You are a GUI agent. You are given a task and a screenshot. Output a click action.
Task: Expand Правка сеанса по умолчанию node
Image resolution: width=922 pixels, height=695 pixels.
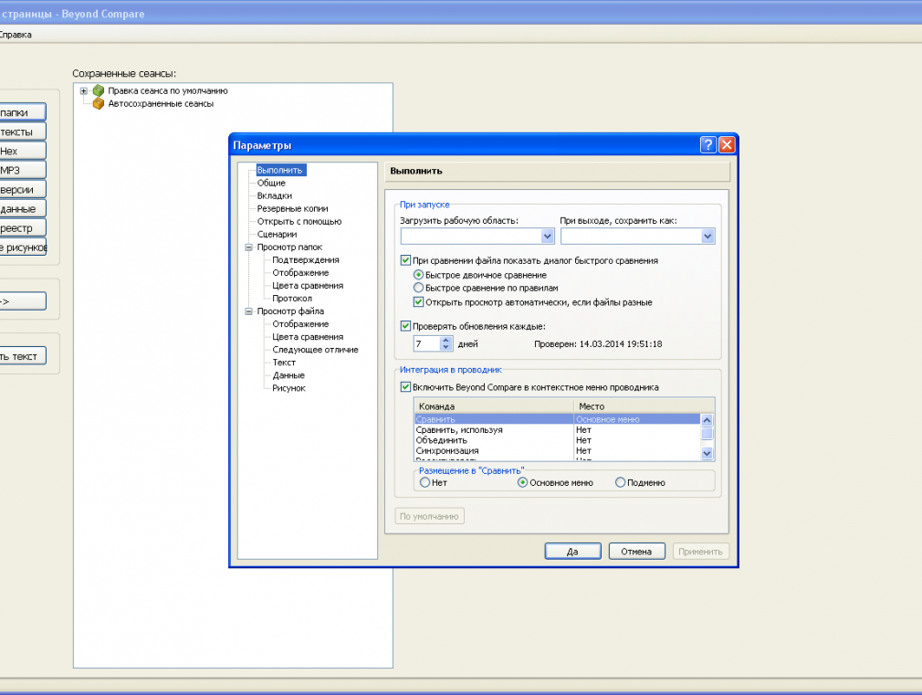tap(83, 90)
